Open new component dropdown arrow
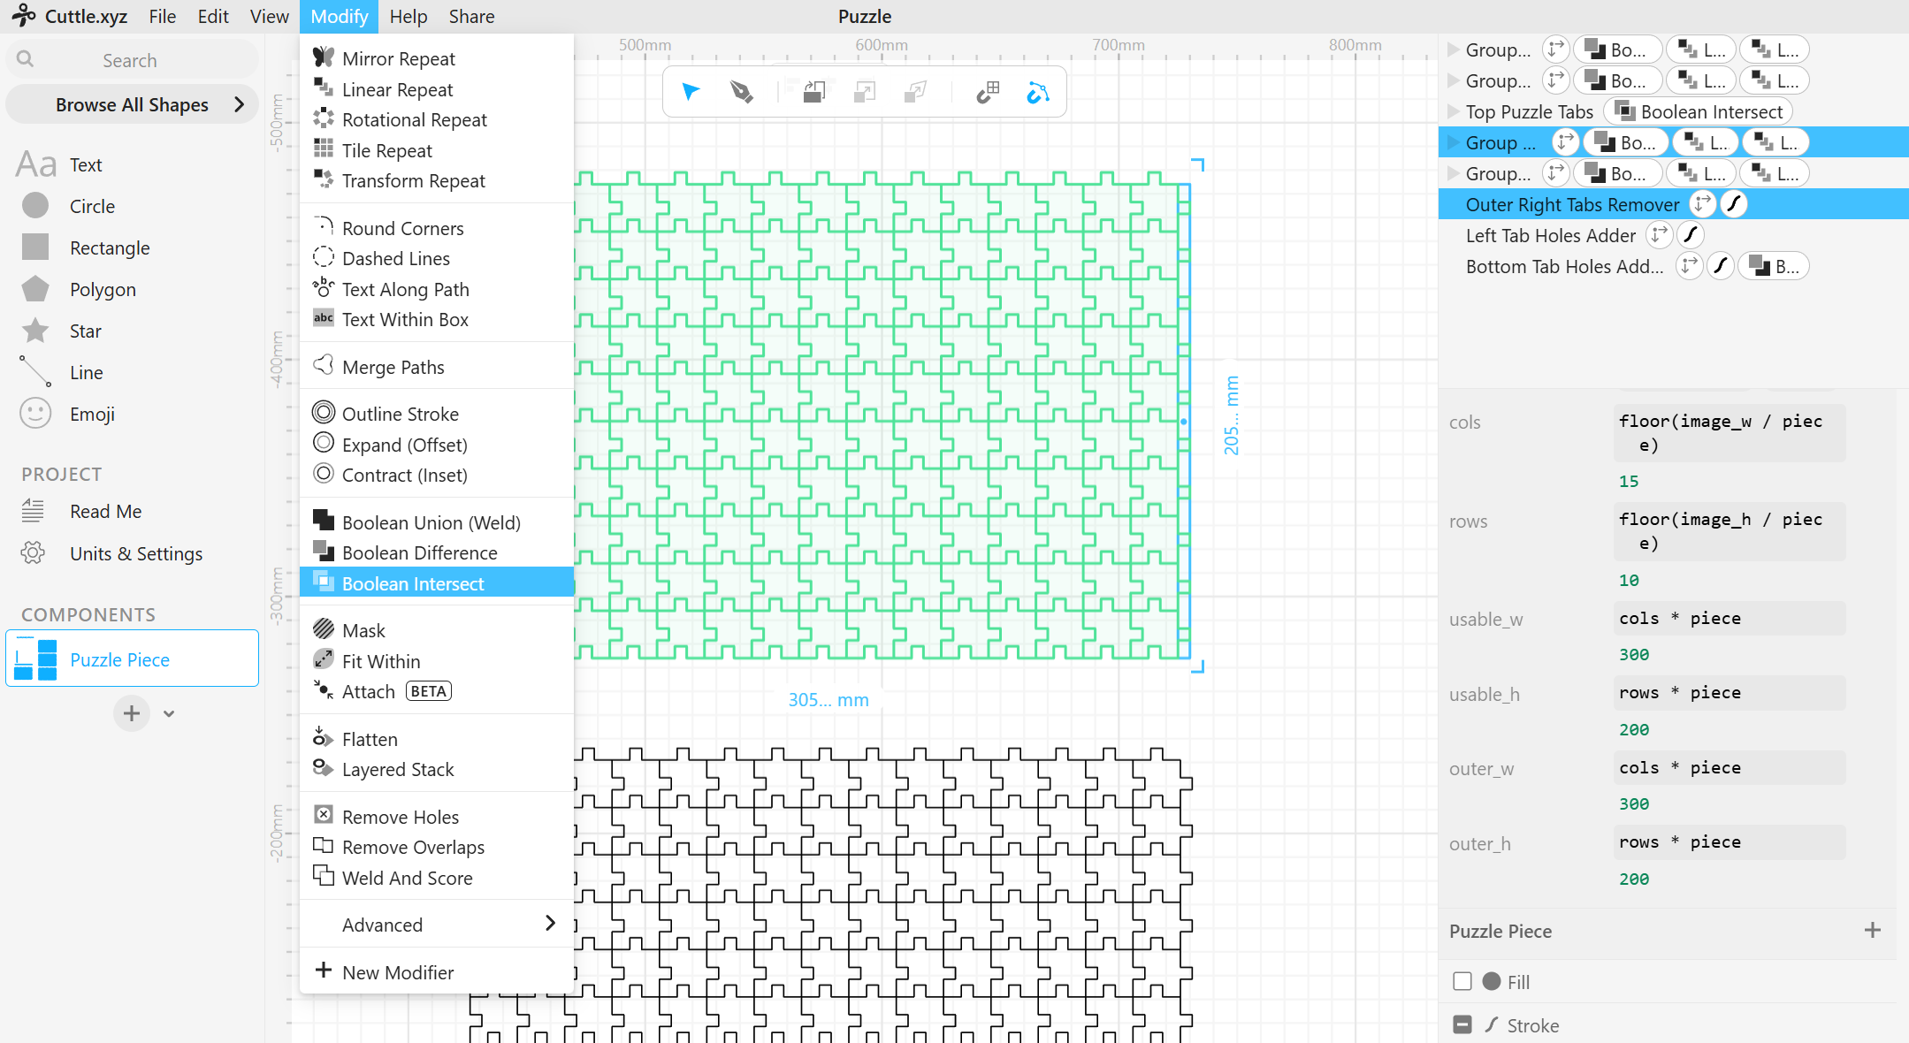 tap(169, 713)
